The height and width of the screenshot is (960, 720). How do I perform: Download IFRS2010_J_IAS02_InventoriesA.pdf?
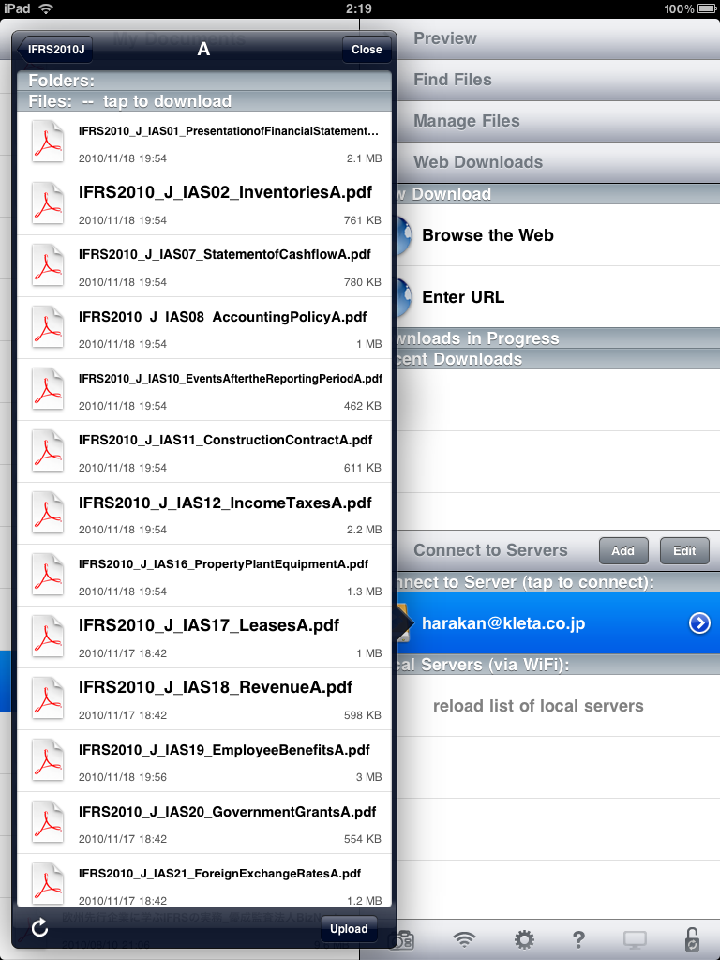204,203
